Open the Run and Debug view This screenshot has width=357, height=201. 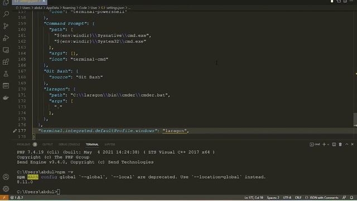tap(6, 38)
